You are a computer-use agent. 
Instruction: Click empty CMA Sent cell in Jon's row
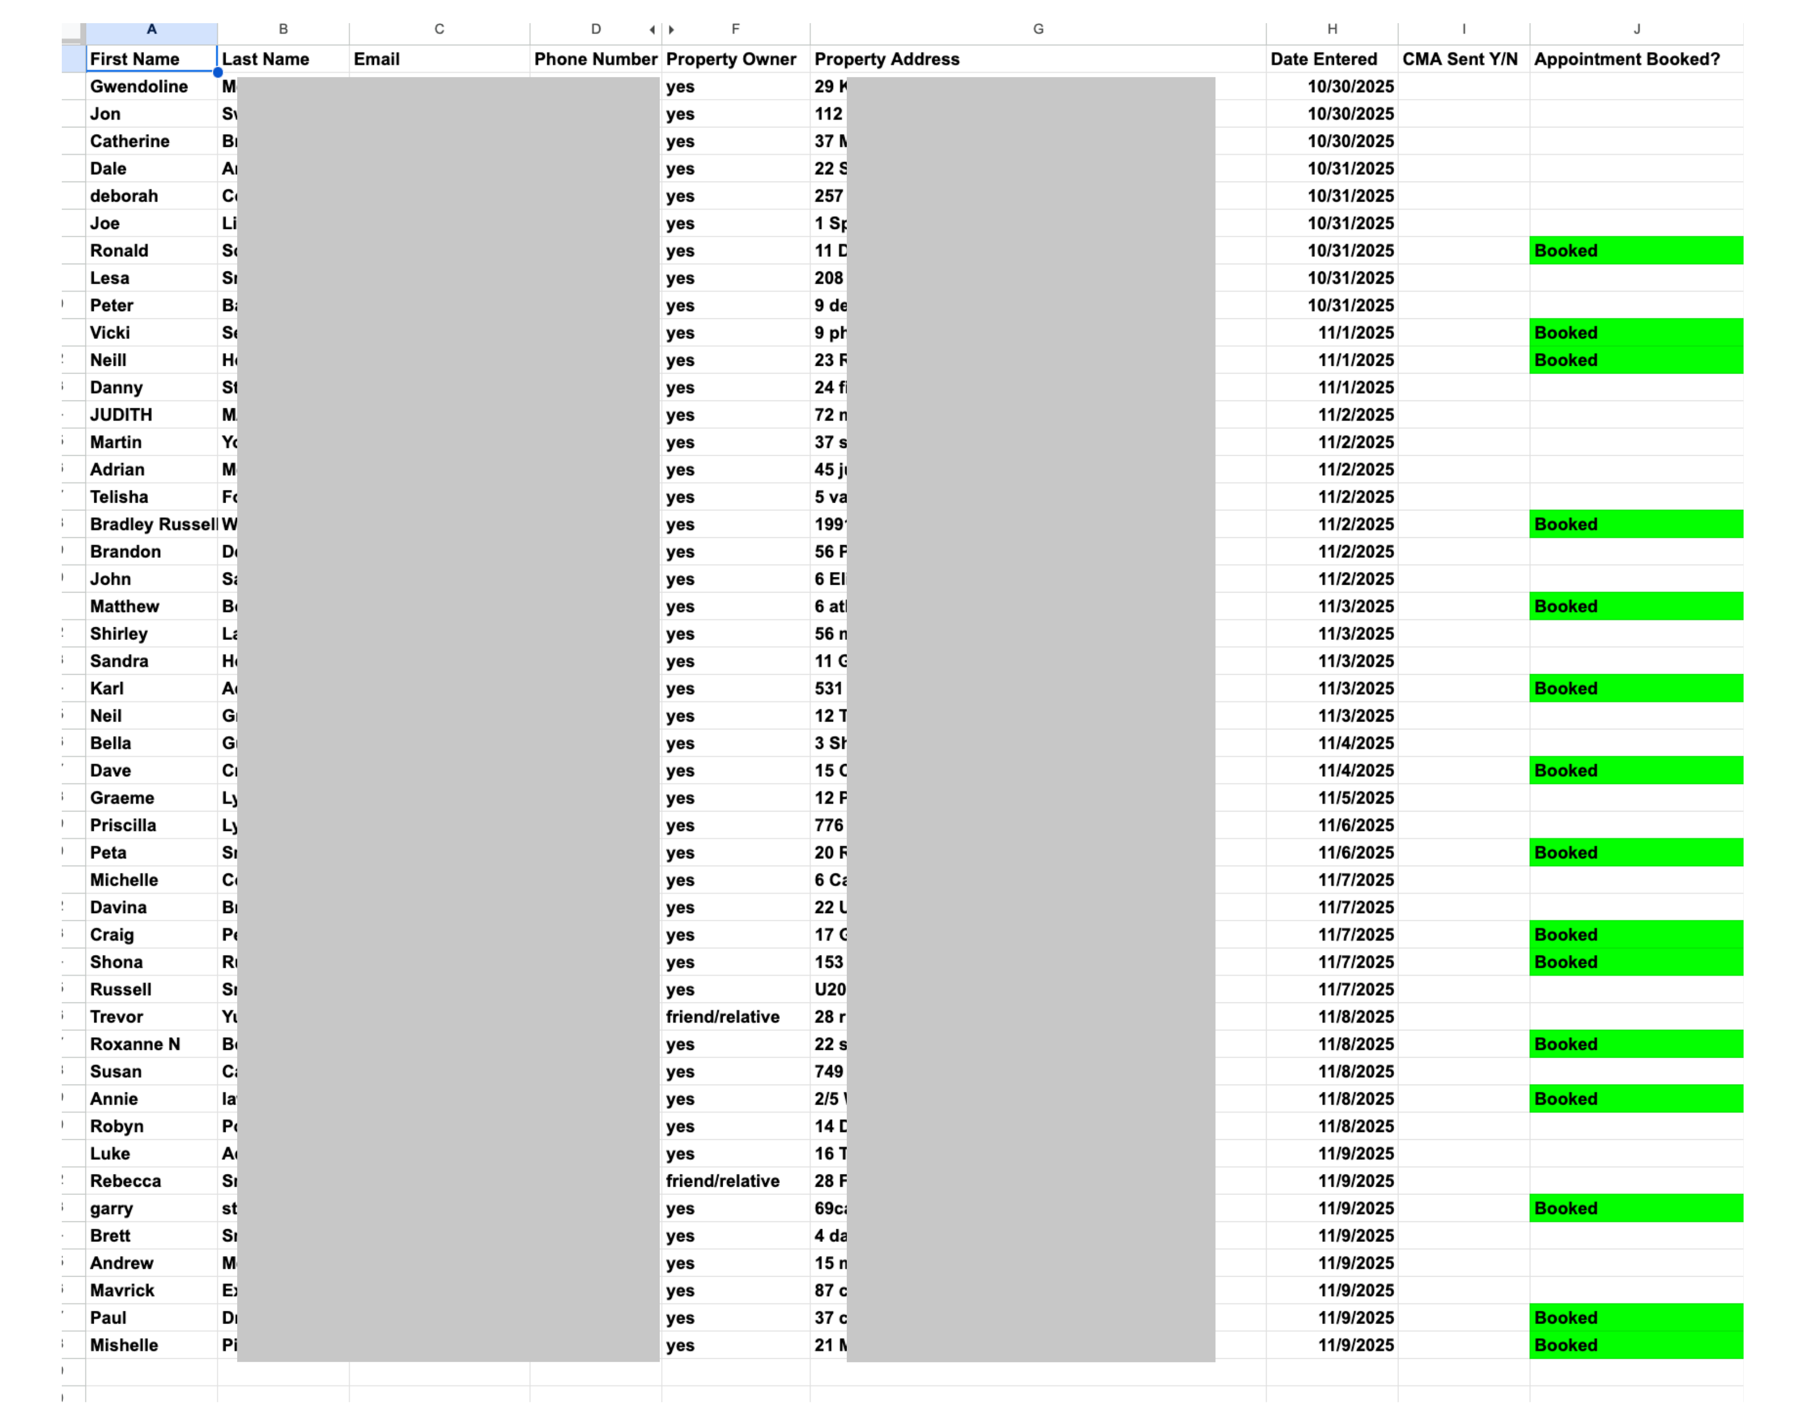coord(1463,114)
